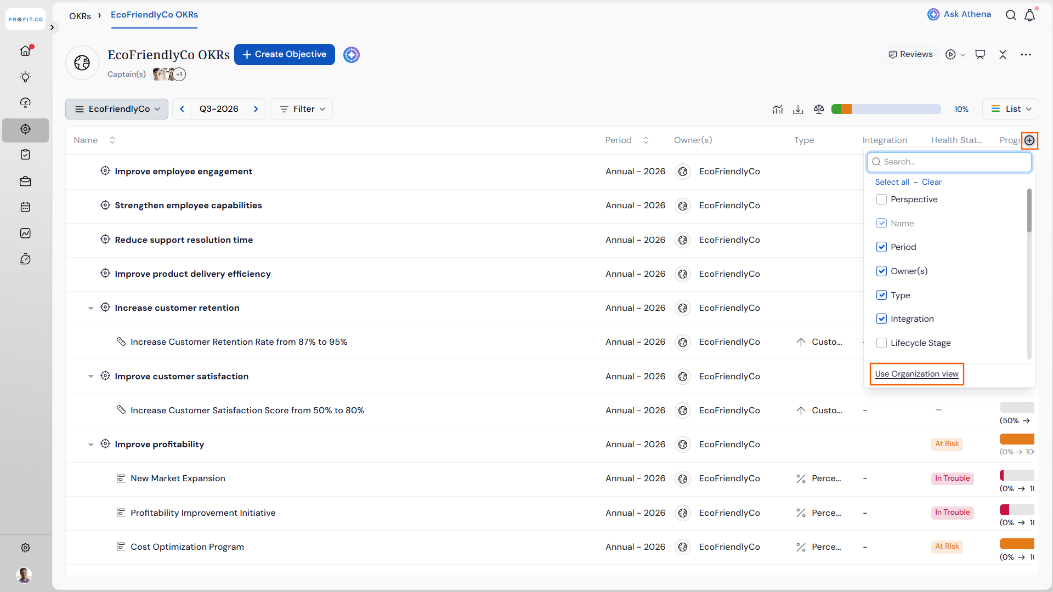
Task: Open the List view dropdown
Action: 1011,109
